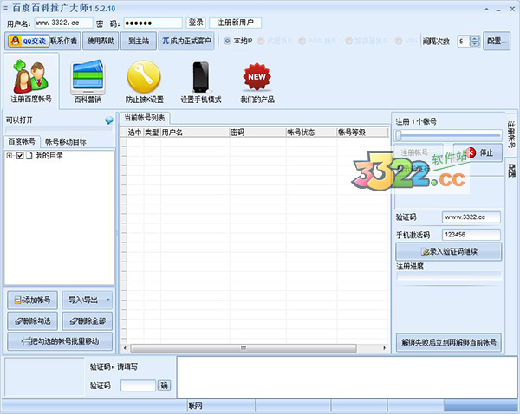Click the greyed 注册帐号 button

[419, 152]
